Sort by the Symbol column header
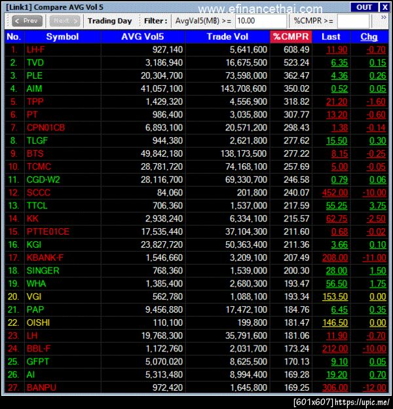 pos(62,37)
